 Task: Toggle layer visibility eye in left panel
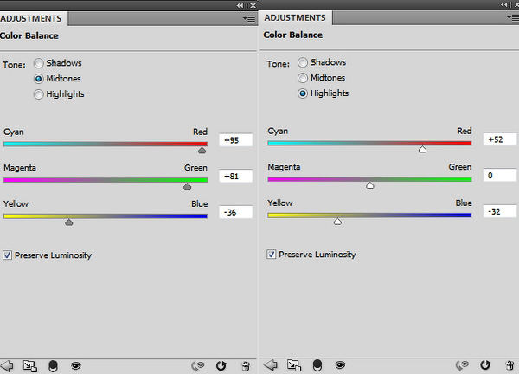(x=76, y=365)
